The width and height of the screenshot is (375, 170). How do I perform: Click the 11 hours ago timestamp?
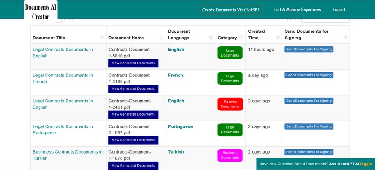[261, 50]
